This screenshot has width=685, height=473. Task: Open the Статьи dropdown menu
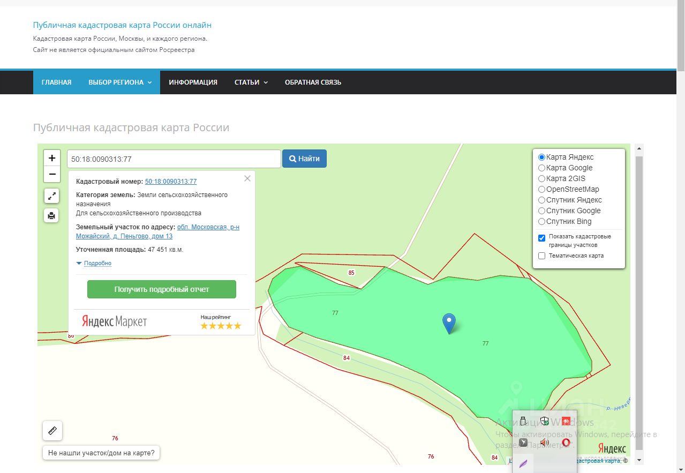tap(251, 82)
